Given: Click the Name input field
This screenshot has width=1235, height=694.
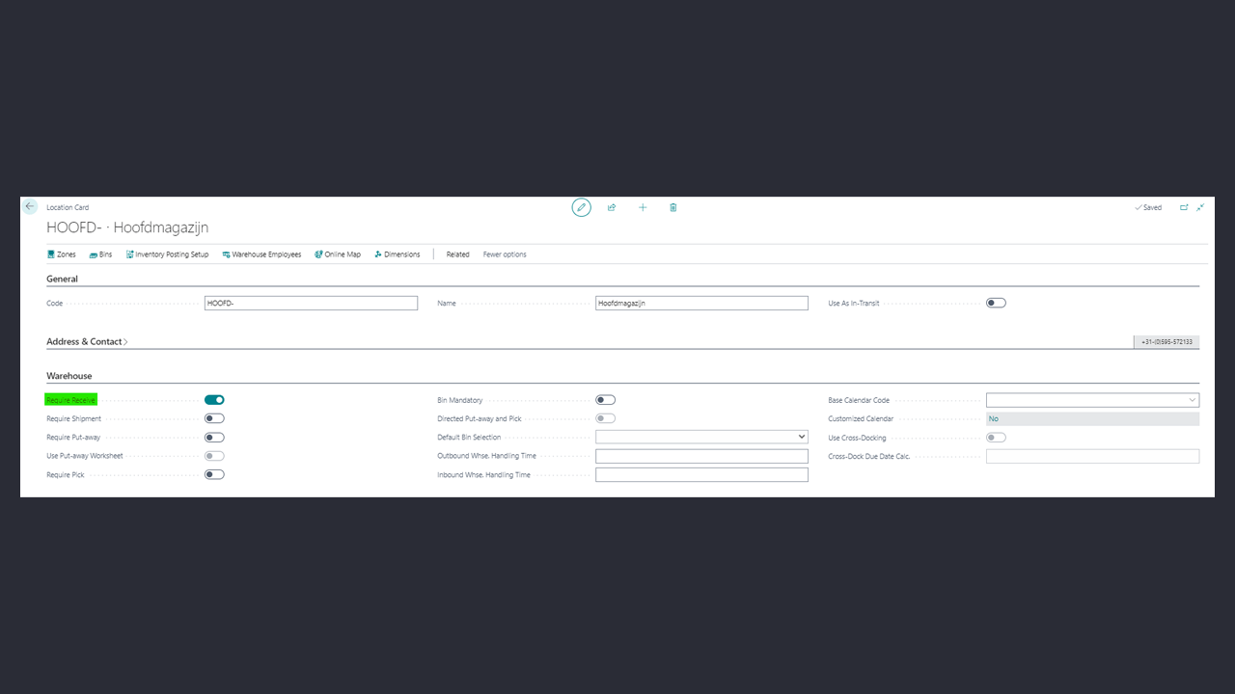Looking at the screenshot, I should click(701, 303).
